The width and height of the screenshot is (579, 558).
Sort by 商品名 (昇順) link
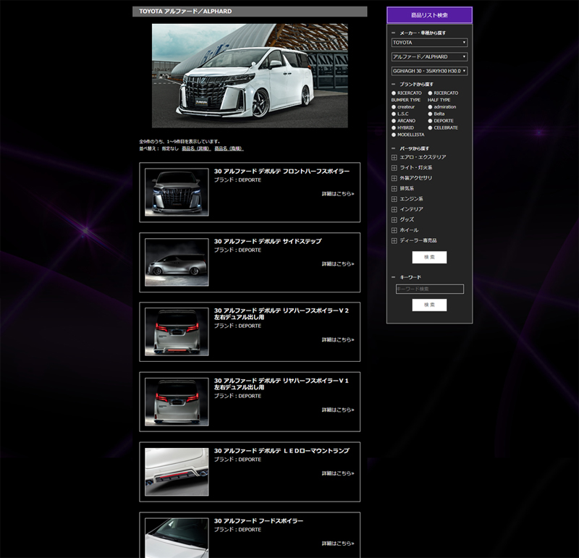[196, 148]
